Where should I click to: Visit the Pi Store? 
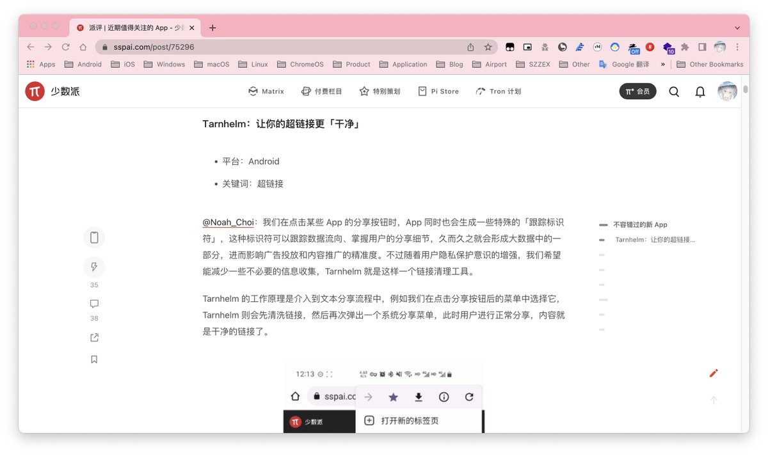[x=438, y=91]
